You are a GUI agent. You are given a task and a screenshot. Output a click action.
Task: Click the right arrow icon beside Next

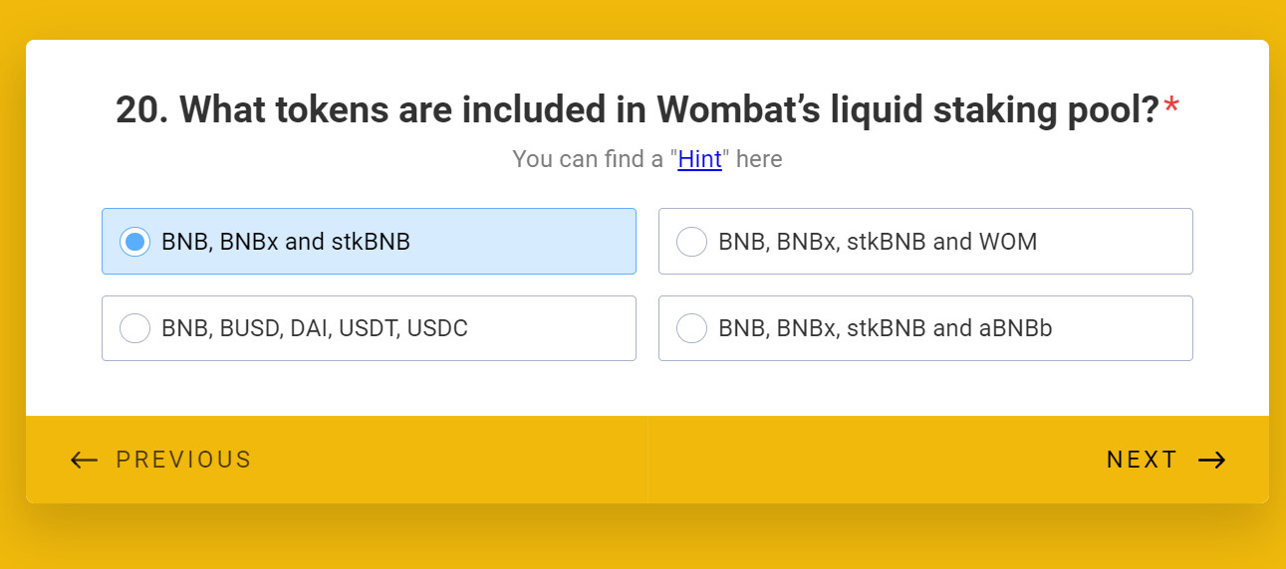pos(1211,460)
